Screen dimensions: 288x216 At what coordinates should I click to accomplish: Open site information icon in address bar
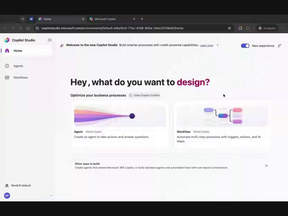click(37, 28)
